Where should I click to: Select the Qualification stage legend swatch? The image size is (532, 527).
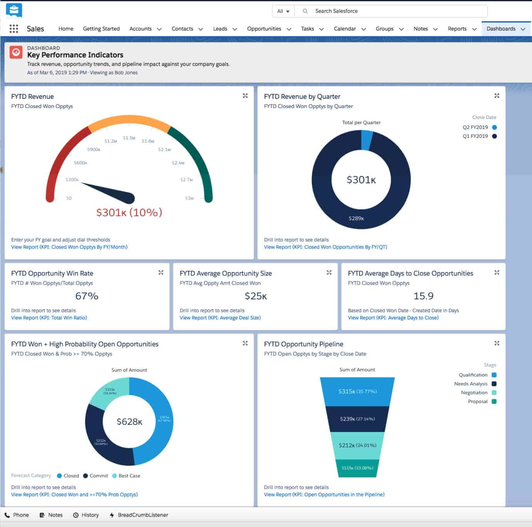click(494, 375)
